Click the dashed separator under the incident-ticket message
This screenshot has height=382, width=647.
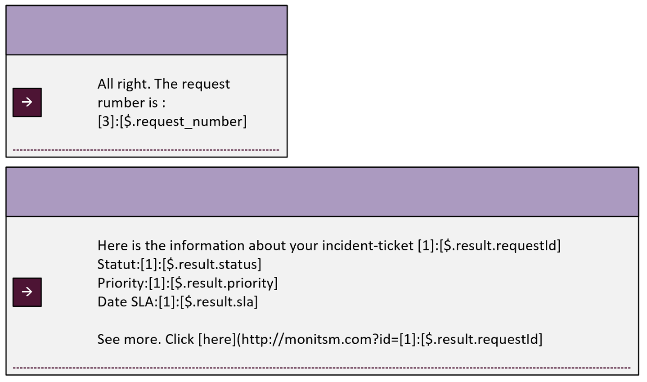[x=322, y=368]
